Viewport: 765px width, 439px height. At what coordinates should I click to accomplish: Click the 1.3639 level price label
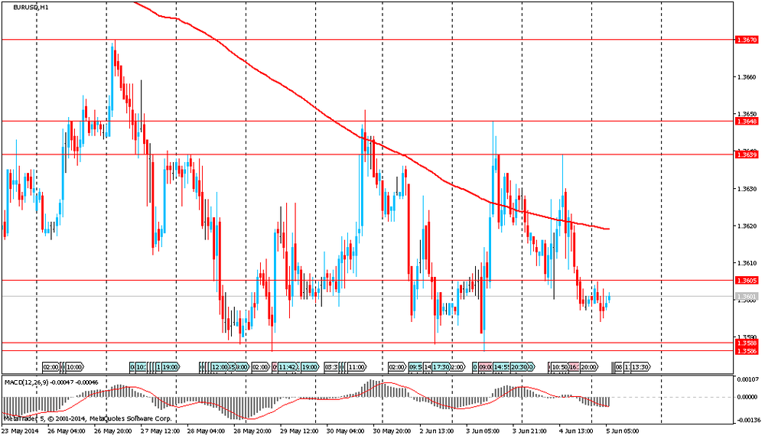tap(746, 154)
